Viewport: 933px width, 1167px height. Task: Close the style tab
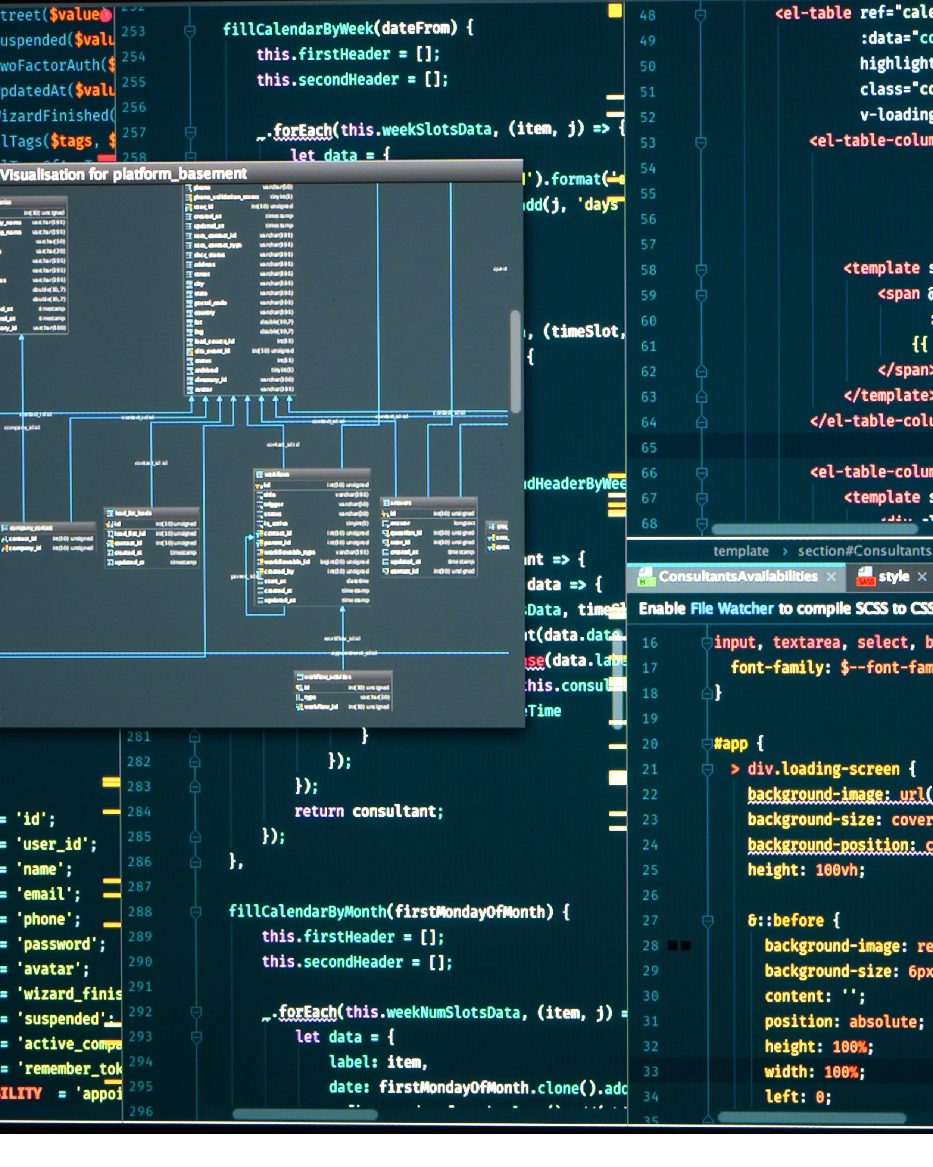coord(922,577)
